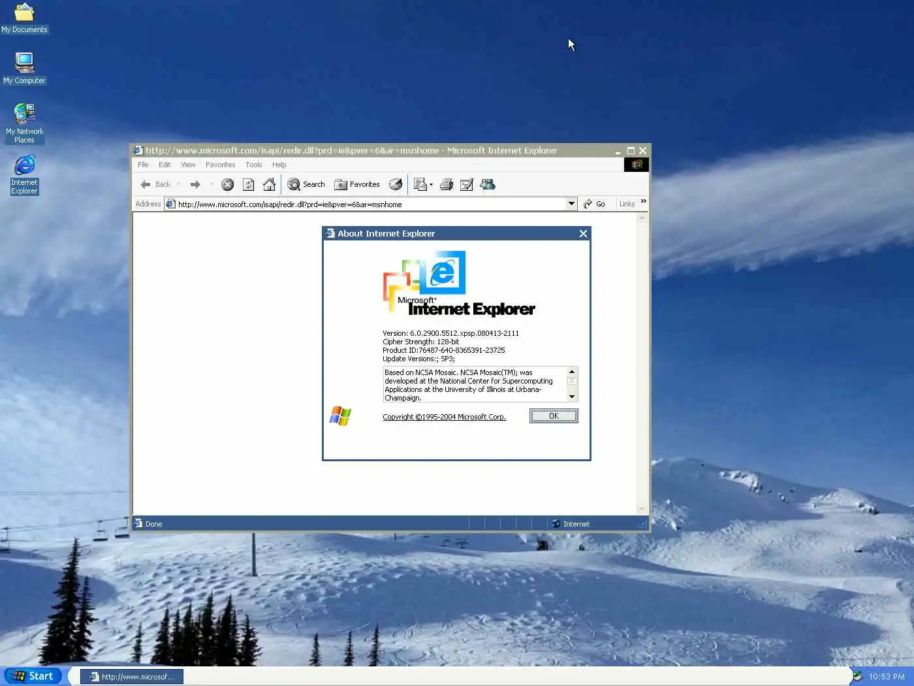Image resolution: width=914 pixels, height=686 pixels.
Task: Close the About Internet Explorer dialog
Action: pyautogui.click(x=583, y=233)
